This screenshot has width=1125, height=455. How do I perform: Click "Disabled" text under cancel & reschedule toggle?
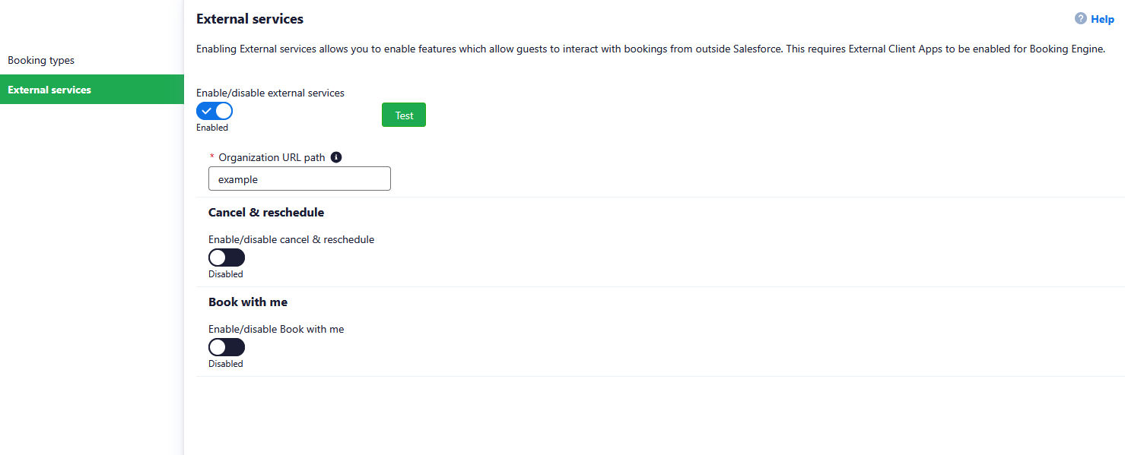226,274
